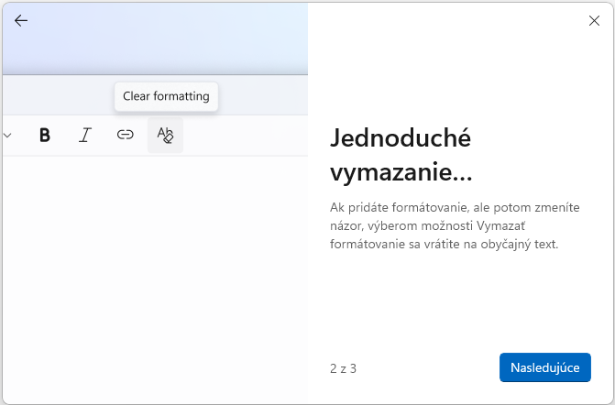The height and width of the screenshot is (405, 615).
Task: Toggle Italic text formatting
Action: 85,136
